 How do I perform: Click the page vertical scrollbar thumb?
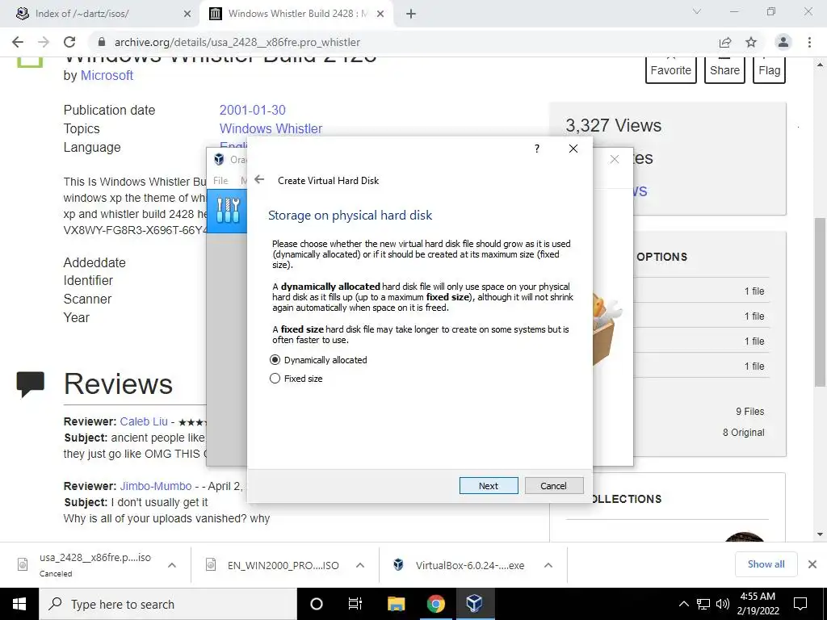(x=820, y=301)
